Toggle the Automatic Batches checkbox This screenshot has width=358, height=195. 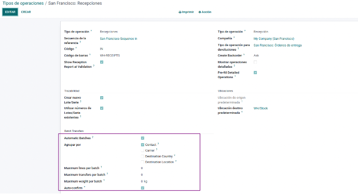coord(143,138)
